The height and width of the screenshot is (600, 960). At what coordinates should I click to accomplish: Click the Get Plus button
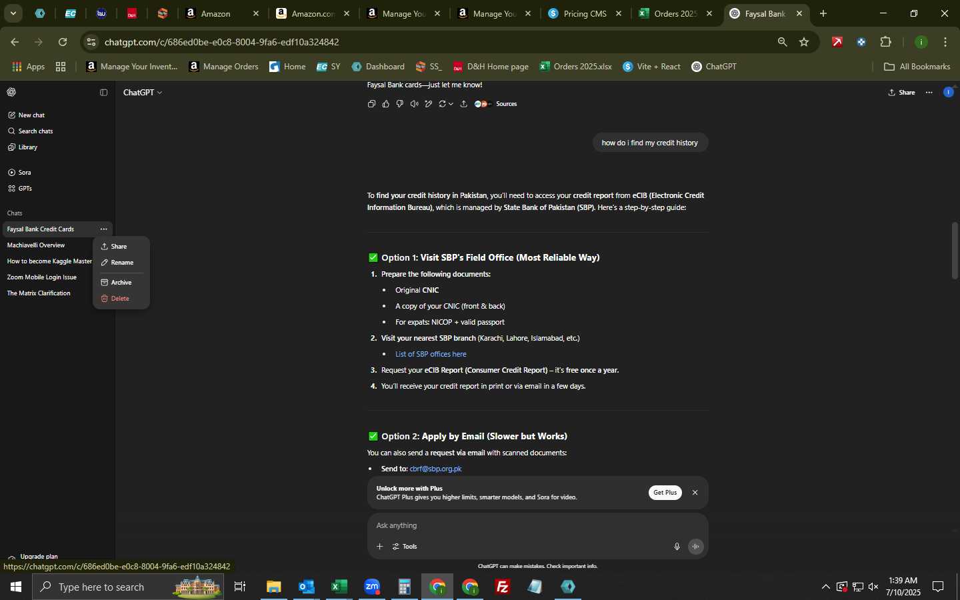point(665,493)
